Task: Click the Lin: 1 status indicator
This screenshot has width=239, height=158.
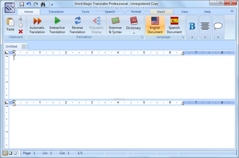Action: (47, 153)
